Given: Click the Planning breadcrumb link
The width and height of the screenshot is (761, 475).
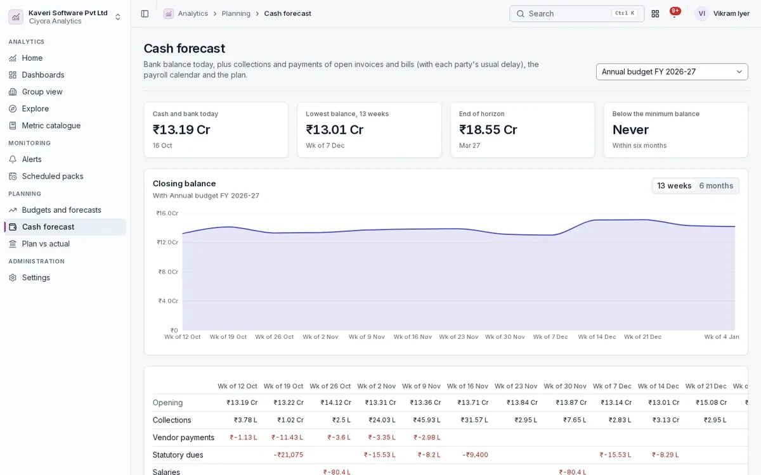Looking at the screenshot, I should 236,13.
